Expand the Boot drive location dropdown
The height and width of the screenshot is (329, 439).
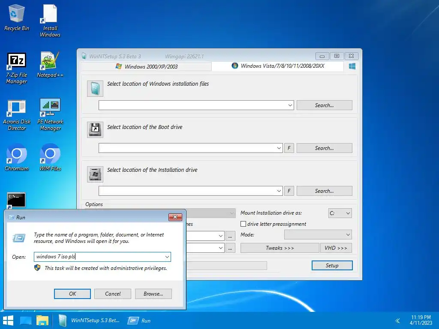point(279,148)
